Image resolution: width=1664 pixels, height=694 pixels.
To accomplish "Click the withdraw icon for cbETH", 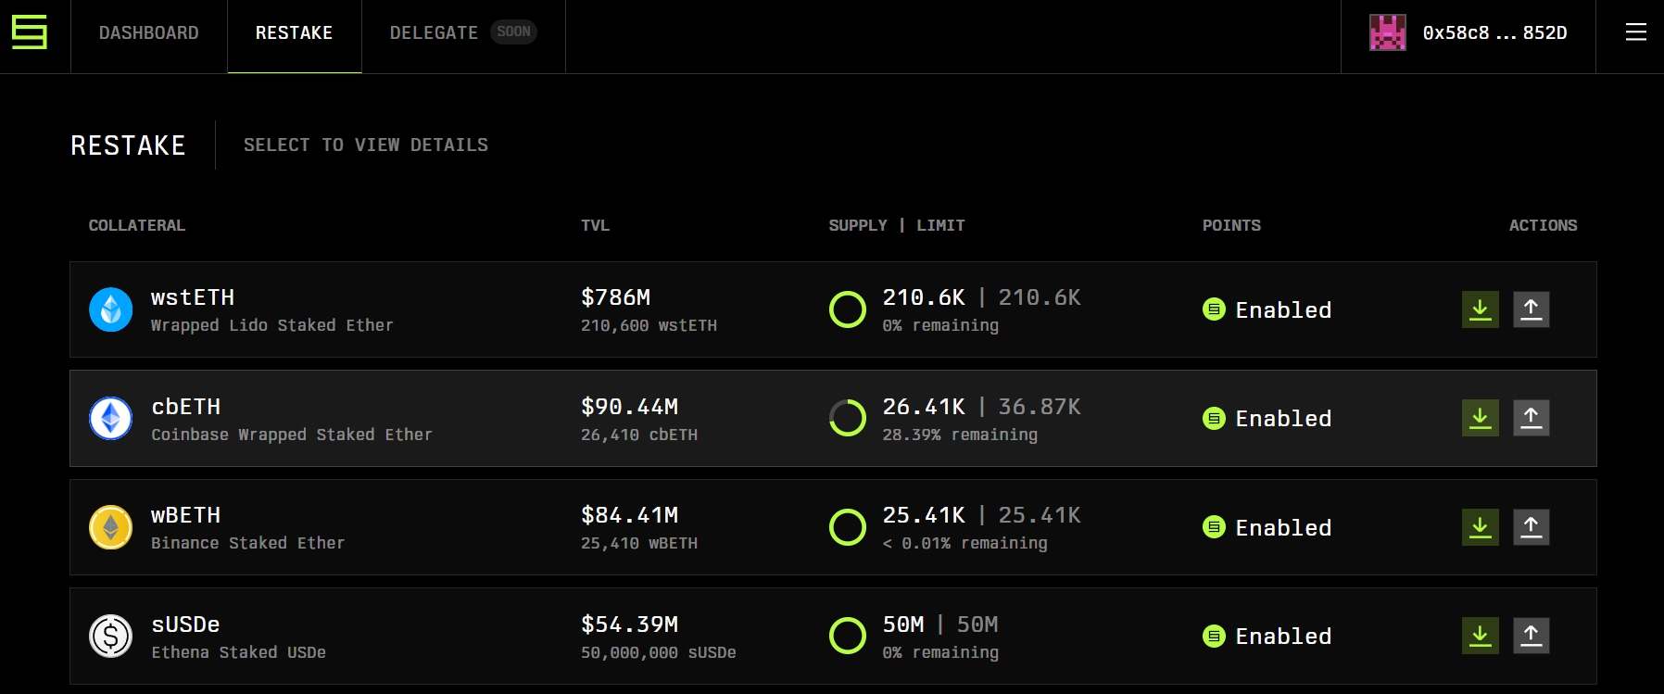I will [1531, 418].
